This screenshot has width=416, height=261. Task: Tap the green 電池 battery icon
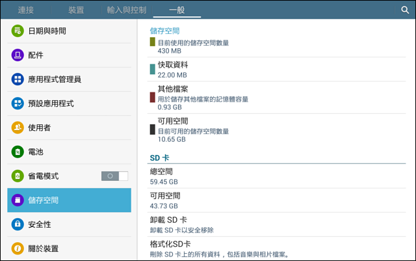coord(18,152)
